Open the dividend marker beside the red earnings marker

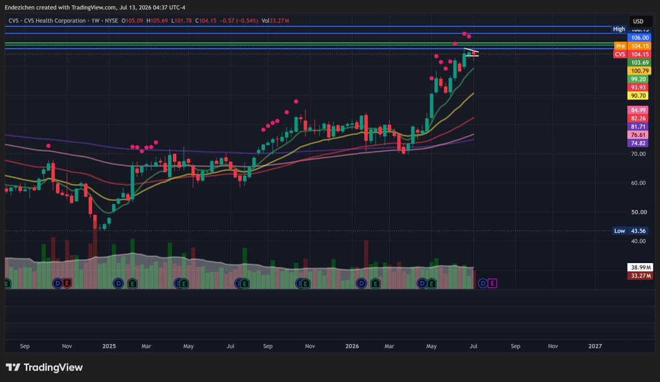tap(57, 283)
